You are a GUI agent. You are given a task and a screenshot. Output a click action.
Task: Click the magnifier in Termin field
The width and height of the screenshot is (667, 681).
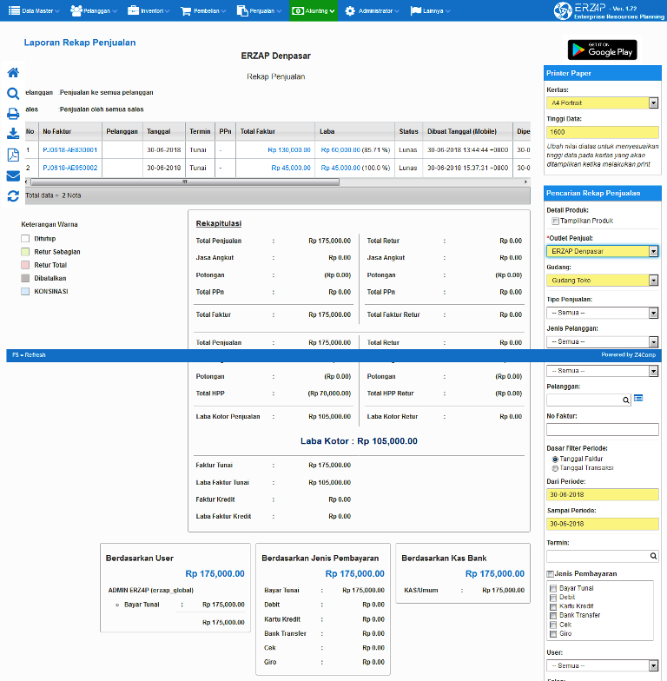pos(653,556)
